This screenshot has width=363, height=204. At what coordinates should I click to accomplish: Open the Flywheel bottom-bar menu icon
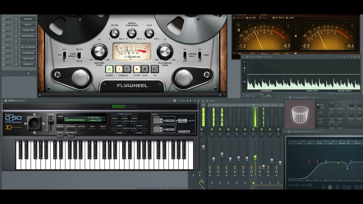click(x=40, y=95)
